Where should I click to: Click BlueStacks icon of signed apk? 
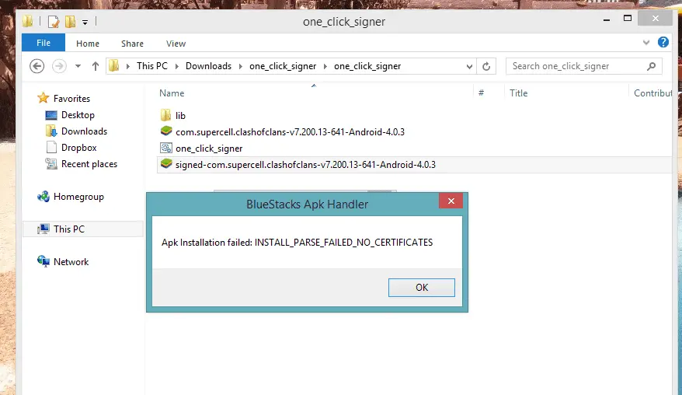click(166, 164)
